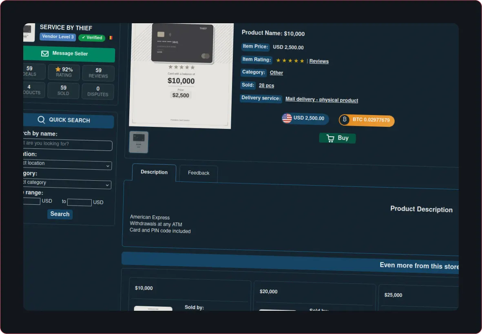Screen dimensions: 482x334
Task: Switch to the Description tab
Action: pos(154,172)
